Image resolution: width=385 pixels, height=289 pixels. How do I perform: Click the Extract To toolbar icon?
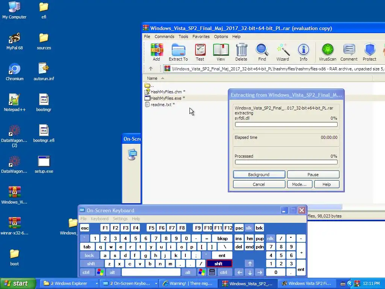178,52
